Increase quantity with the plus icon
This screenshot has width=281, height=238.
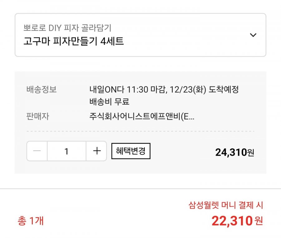(97, 151)
